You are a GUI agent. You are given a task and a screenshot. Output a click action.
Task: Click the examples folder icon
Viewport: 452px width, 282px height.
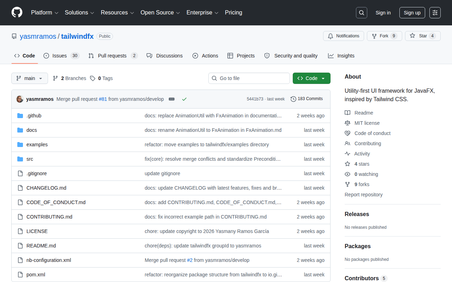tap(20, 145)
